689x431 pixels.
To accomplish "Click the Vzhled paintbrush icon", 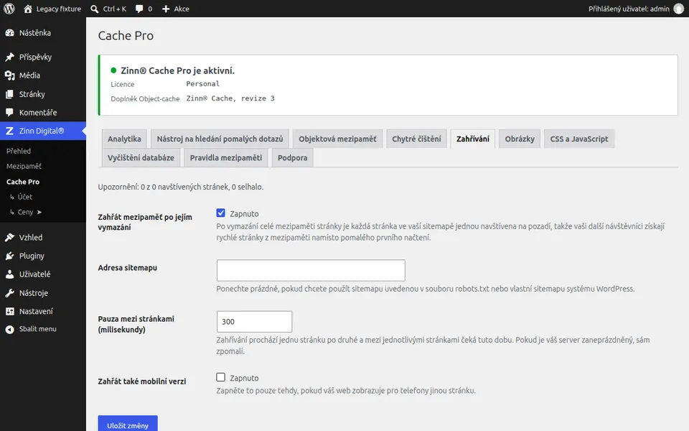I will tap(9, 238).
